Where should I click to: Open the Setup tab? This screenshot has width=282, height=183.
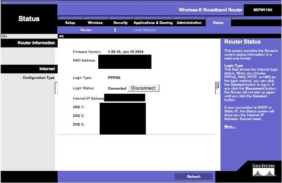click(x=70, y=23)
